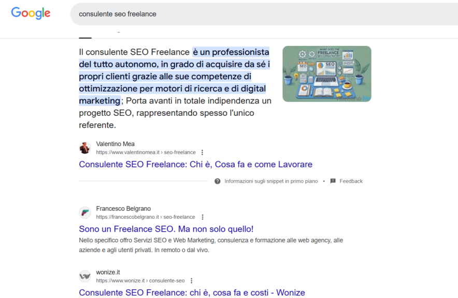The image size is (458, 298).
Task: Click the francescobelgrano.it seo-freelance URL
Action: point(146,217)
